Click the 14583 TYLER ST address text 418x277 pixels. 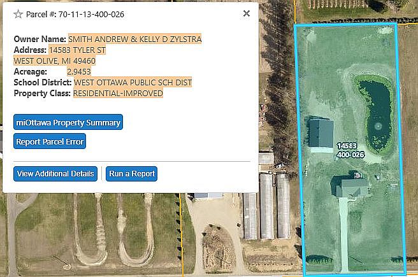(77, 50)
